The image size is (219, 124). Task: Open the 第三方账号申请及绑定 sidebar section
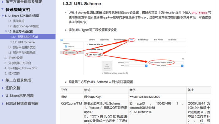click(x=24, y=2)
